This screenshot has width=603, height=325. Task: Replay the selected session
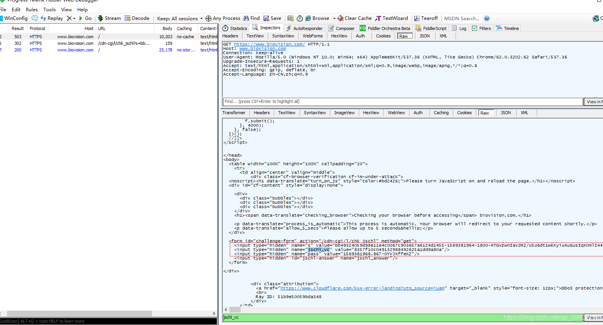(x=51, y=18)
